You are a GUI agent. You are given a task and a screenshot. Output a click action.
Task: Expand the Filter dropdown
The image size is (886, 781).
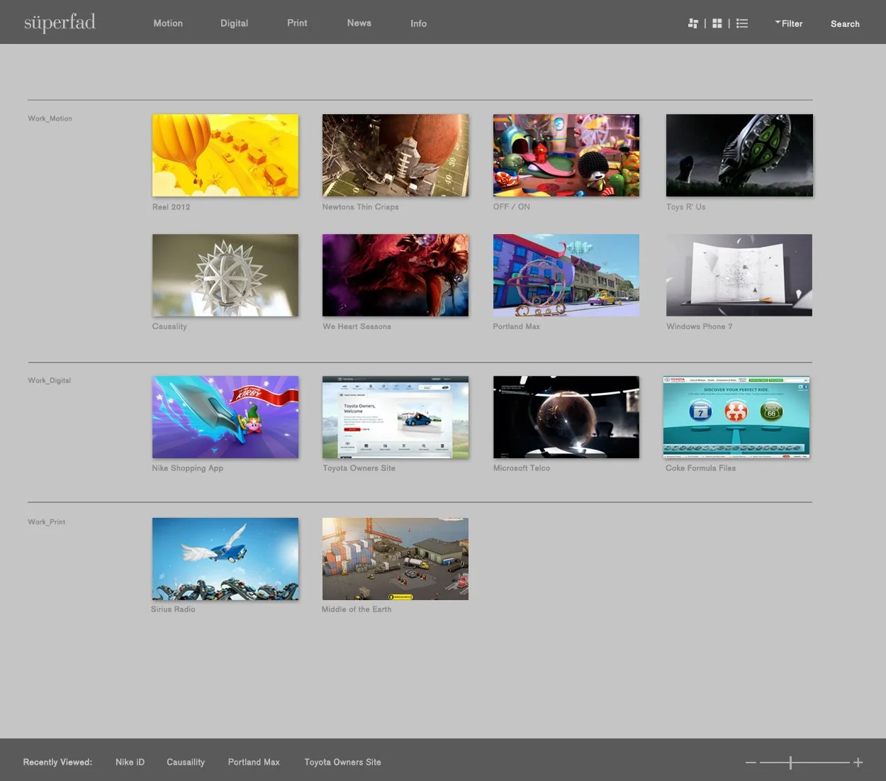(789, 23)
